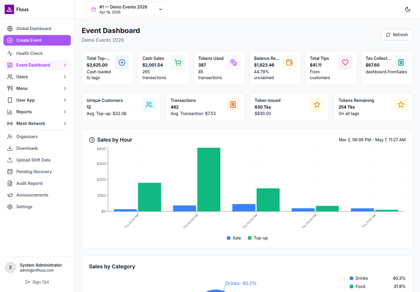Open Downloads page
The height and width of the screenshot is (292, 420).
(x=37, y=148)
